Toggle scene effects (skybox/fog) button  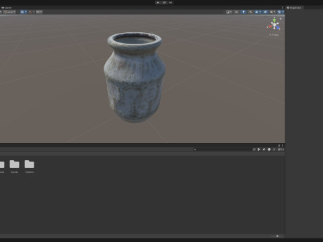pyautogui.click(x=256, y=12)
